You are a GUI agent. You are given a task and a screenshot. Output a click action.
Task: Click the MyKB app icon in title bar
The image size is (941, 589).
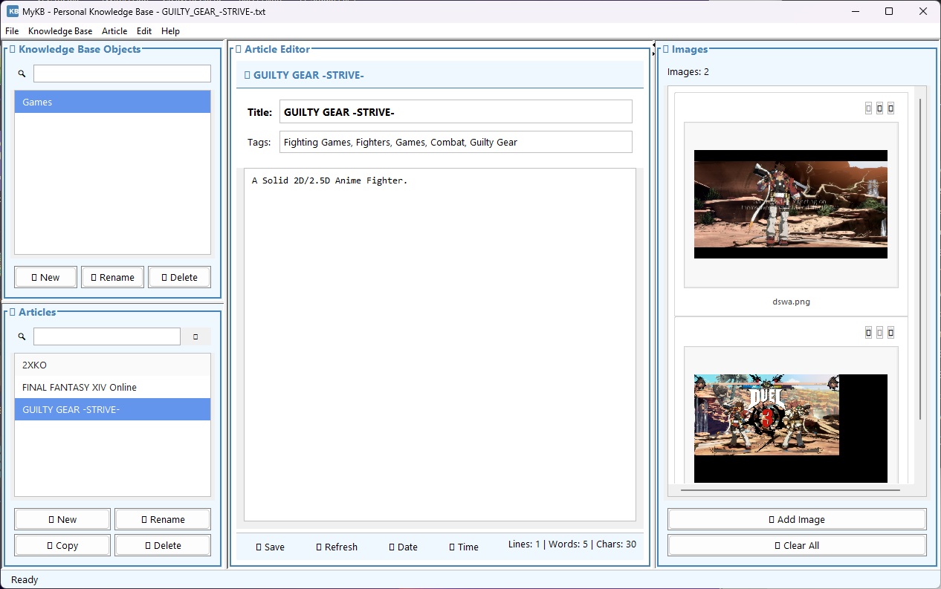pyautogui.click(x=13, y=11)
